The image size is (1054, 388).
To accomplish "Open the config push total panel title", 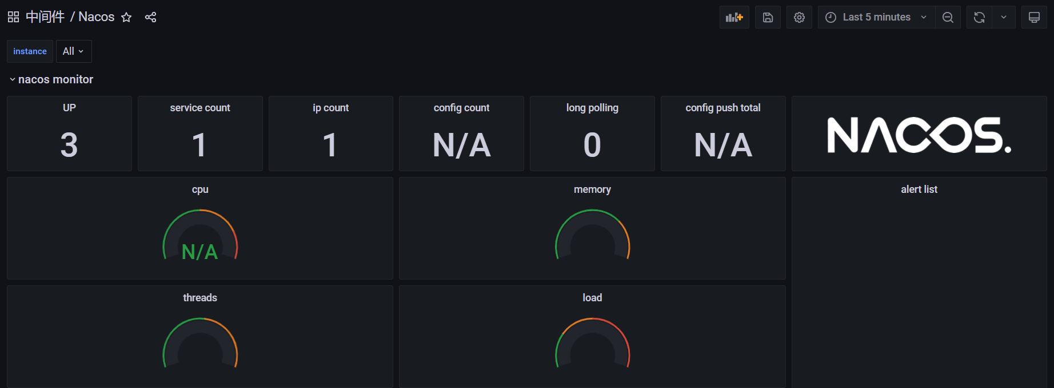I will (x=723, y=108).
